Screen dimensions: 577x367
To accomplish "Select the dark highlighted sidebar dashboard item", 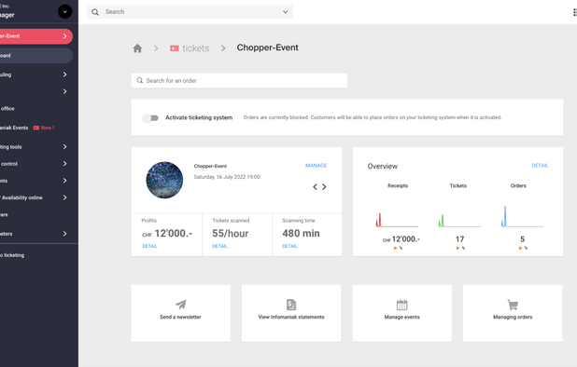I will click(x=35, y=55).
